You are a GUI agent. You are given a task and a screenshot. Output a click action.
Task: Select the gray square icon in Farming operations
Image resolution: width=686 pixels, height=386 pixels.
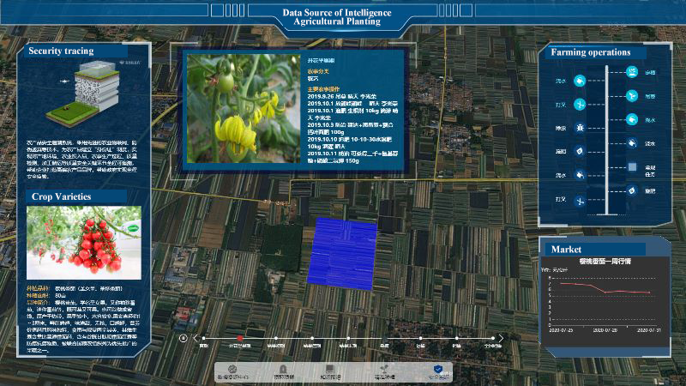(632, 166)
